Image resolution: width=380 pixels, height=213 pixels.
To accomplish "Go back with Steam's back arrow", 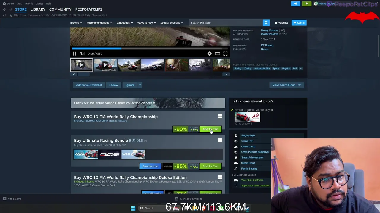I will 4,9.
